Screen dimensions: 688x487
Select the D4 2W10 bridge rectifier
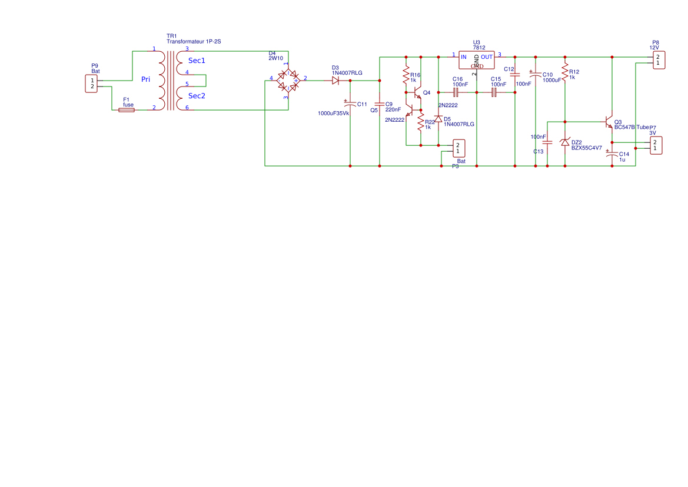coord(288,81)
